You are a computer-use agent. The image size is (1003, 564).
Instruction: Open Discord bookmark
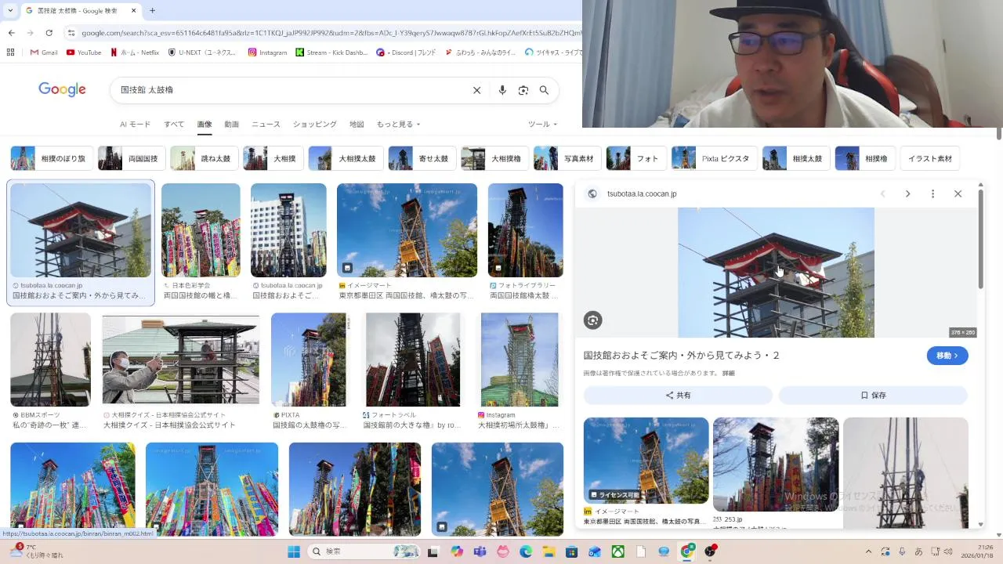click(x=406, y=52)
